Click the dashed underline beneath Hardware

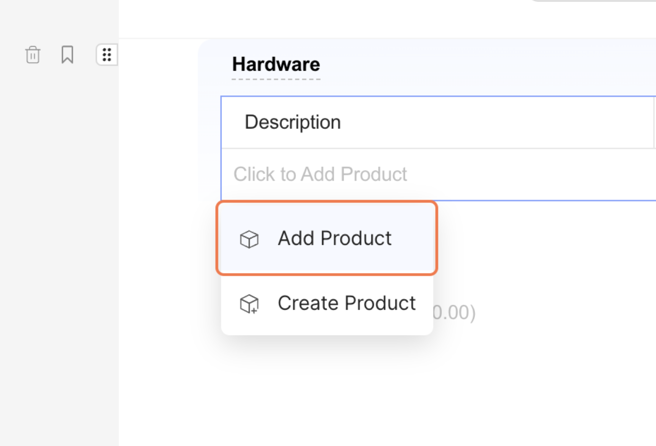pyautogui.click(x=276, y=79)
